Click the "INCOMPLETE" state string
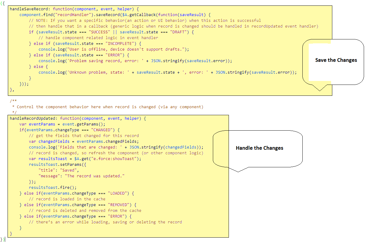This screenshot has width=371, height=244. click(x=120, y=43)
